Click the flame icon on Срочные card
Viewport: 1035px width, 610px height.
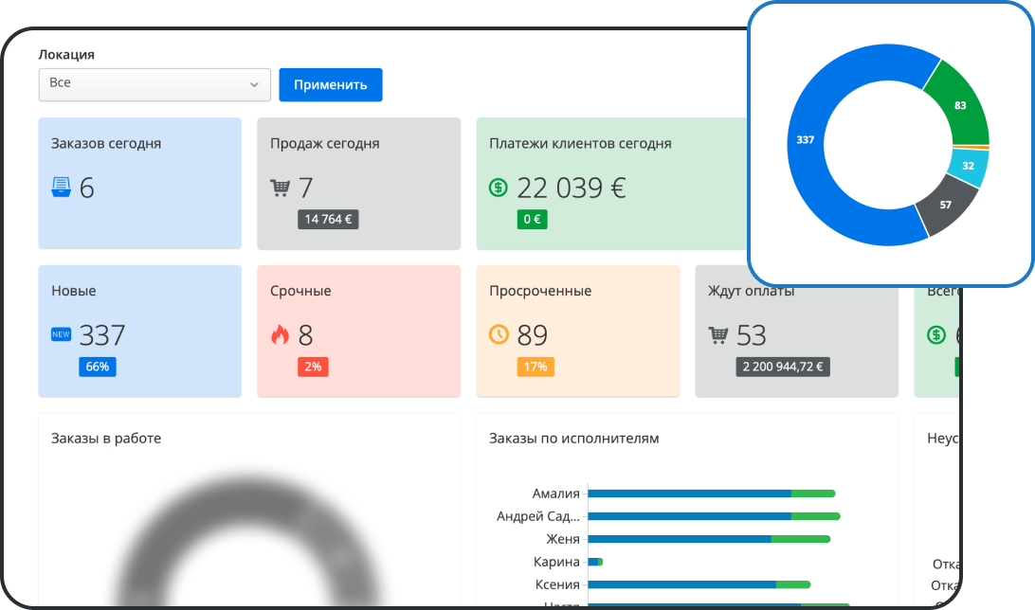click(x=280, y=334)
